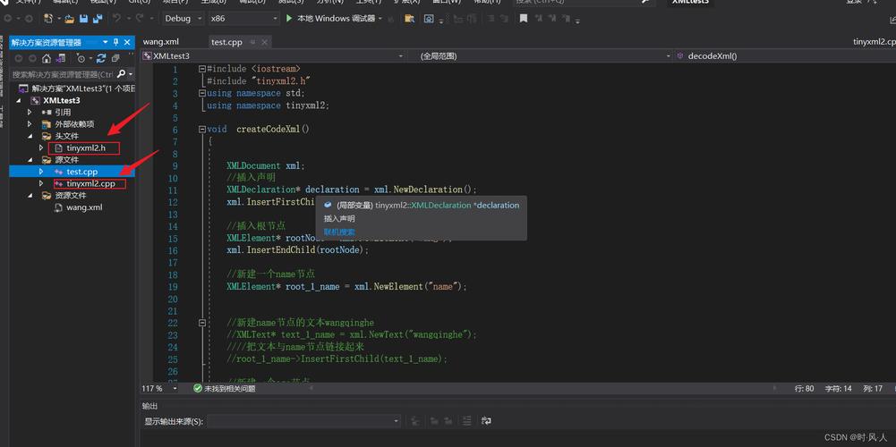This screenshot has height=447, width=896.
Task: Click the Save All toolbar icon
Action: (x=97, y=18)
